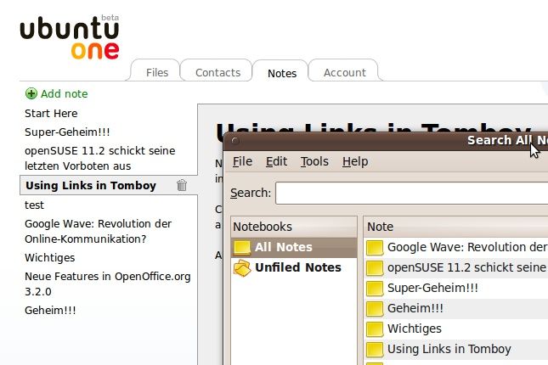Image resolution: width=548 pixels, height=365 pixels.
Task: Open the Contacts tab
Action: 218,72
